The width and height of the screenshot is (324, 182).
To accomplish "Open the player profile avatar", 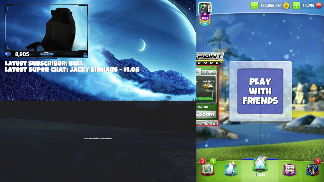I will tap(205, 8).
